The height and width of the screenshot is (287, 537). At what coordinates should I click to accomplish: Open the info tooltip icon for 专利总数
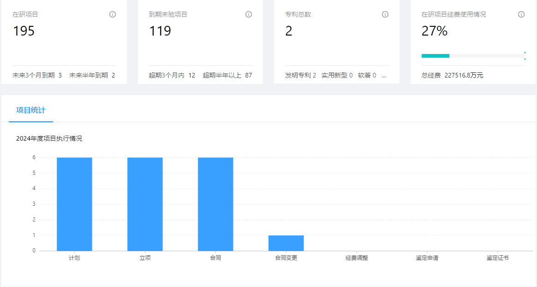coord(385,14)
